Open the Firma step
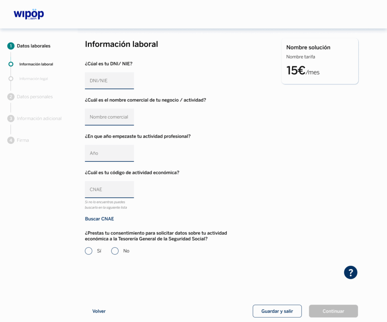Viewport: 387px width, 322px height. pos(23,140)
